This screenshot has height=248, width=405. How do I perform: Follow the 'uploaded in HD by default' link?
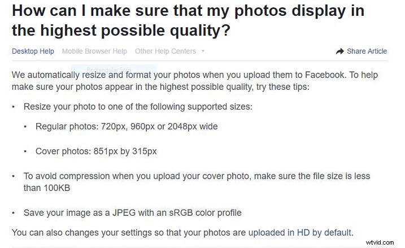[299, 233]
